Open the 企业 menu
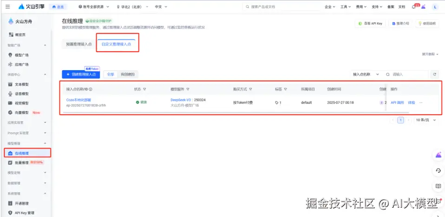 [330, 7]
